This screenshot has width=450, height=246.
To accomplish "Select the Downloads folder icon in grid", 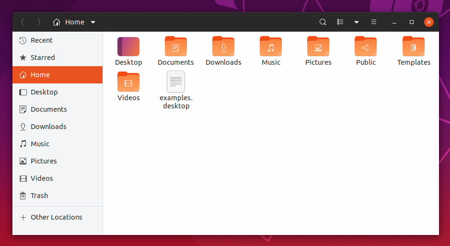I will click(223, 47).
